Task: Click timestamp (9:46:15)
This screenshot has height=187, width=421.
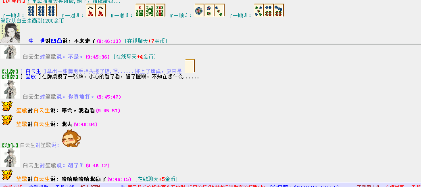Action: click(x=119, y=179)
